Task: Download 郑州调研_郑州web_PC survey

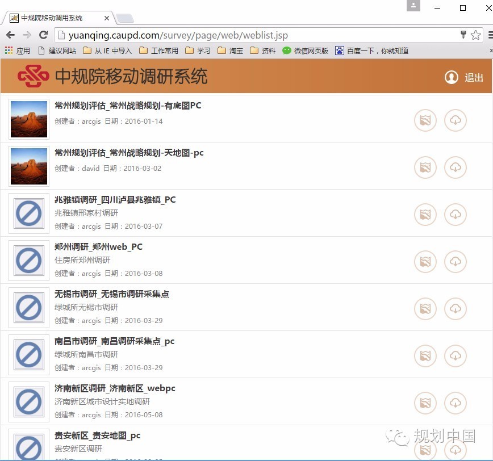Action: click(x=456, y=262)
